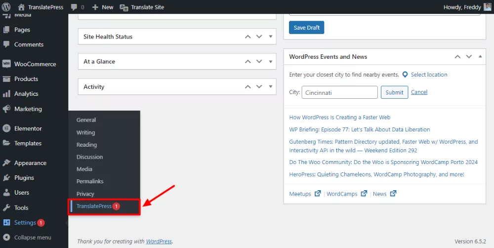Click the Appearance paintbrush icon

click(x=6, y=163)
